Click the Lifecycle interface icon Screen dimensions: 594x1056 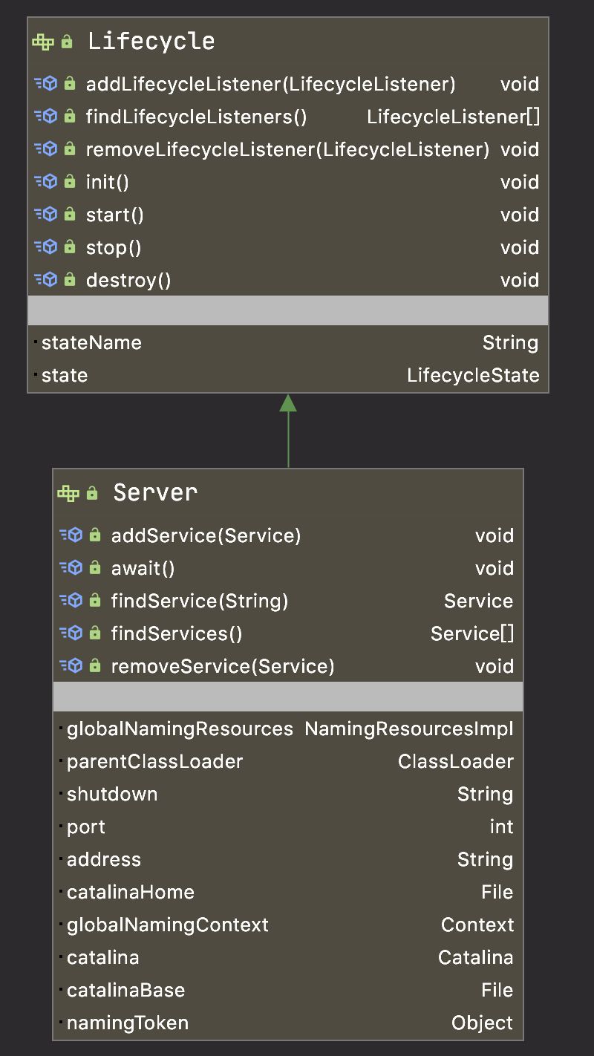click(x=43, y=42)
